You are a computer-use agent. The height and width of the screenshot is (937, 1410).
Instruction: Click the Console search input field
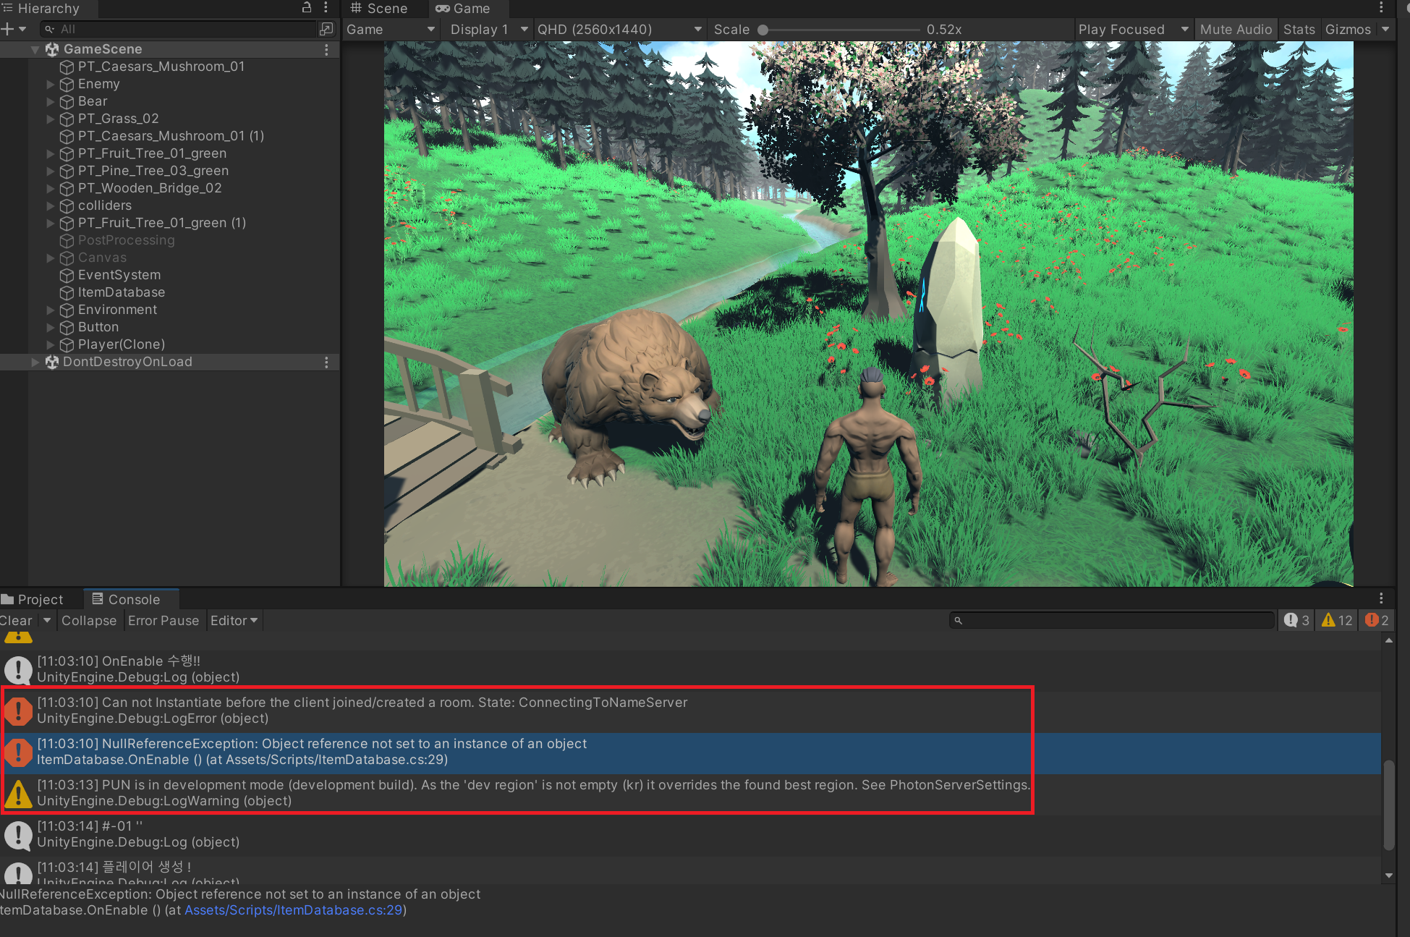1114,620
